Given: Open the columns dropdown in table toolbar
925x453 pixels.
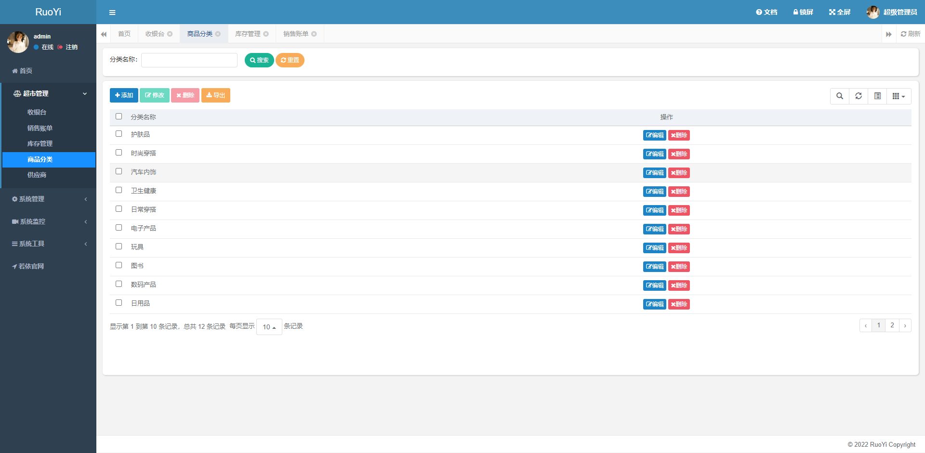Looking at the screenshot, I should coord(899,96).
